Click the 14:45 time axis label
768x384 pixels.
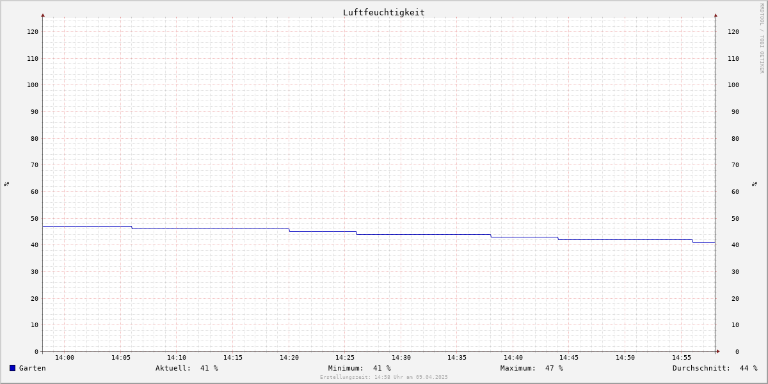click(570, 358)
